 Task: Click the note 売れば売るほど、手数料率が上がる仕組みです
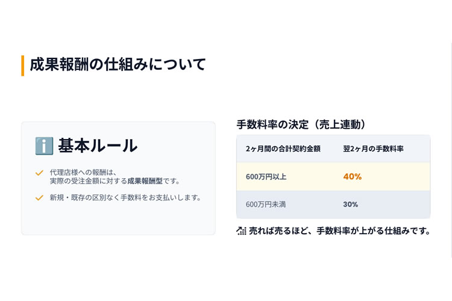pyautogui.click(x=339, y=231)
